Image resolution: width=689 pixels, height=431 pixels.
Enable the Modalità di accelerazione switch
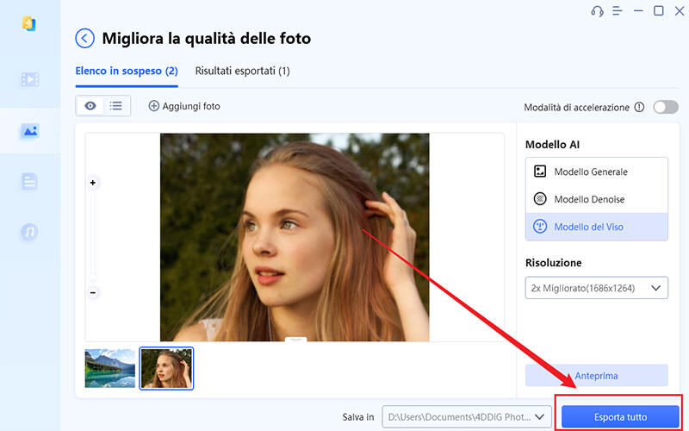point(666,108)
